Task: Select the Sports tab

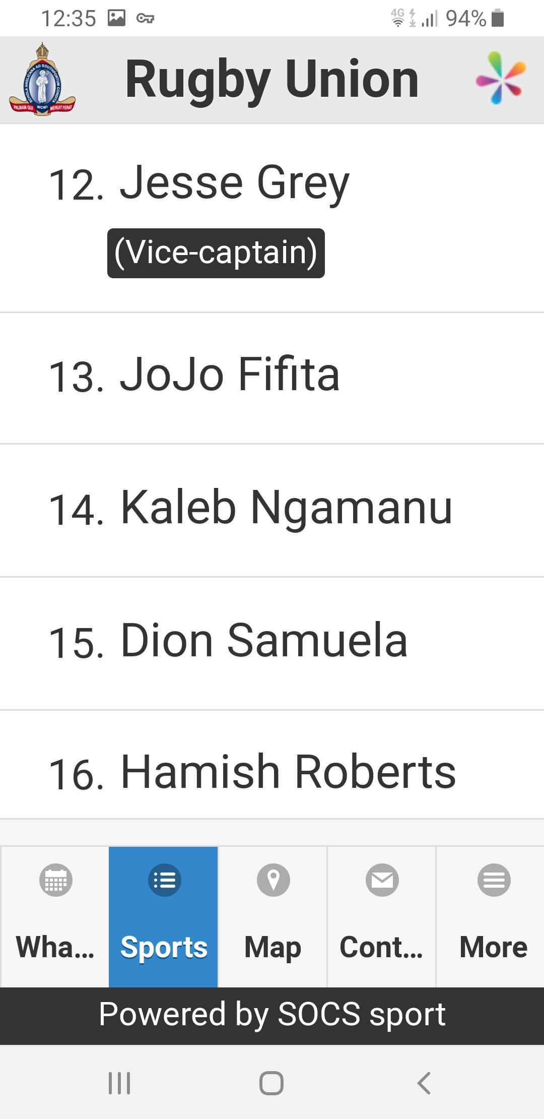Action: (x=164, y=917)
